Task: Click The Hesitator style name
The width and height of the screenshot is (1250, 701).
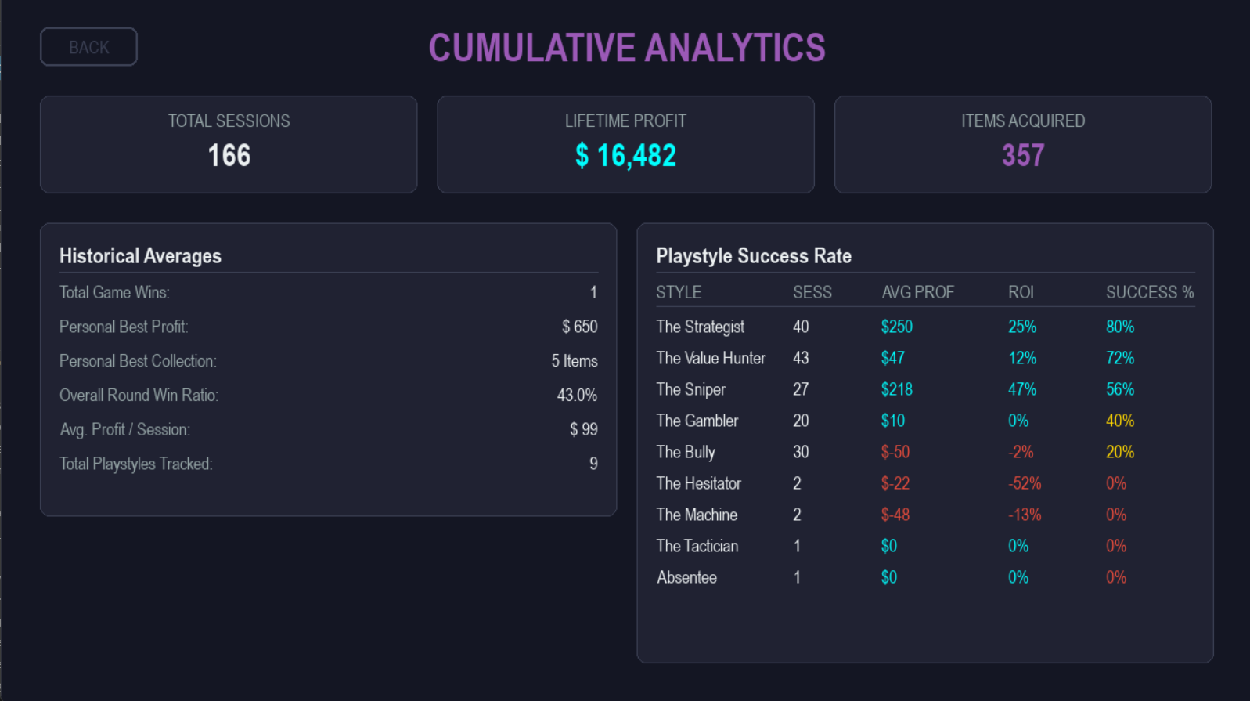Action: pyautogui.click(x=699, y=483)
